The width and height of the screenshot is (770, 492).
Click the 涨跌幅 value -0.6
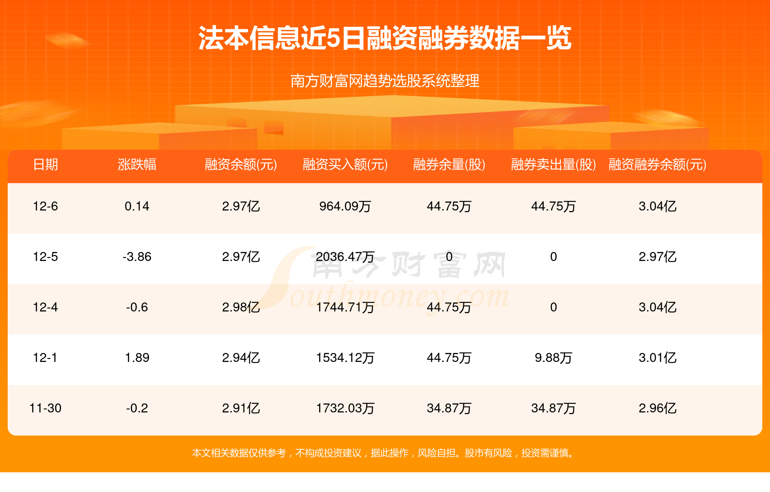tap(137, 307)
